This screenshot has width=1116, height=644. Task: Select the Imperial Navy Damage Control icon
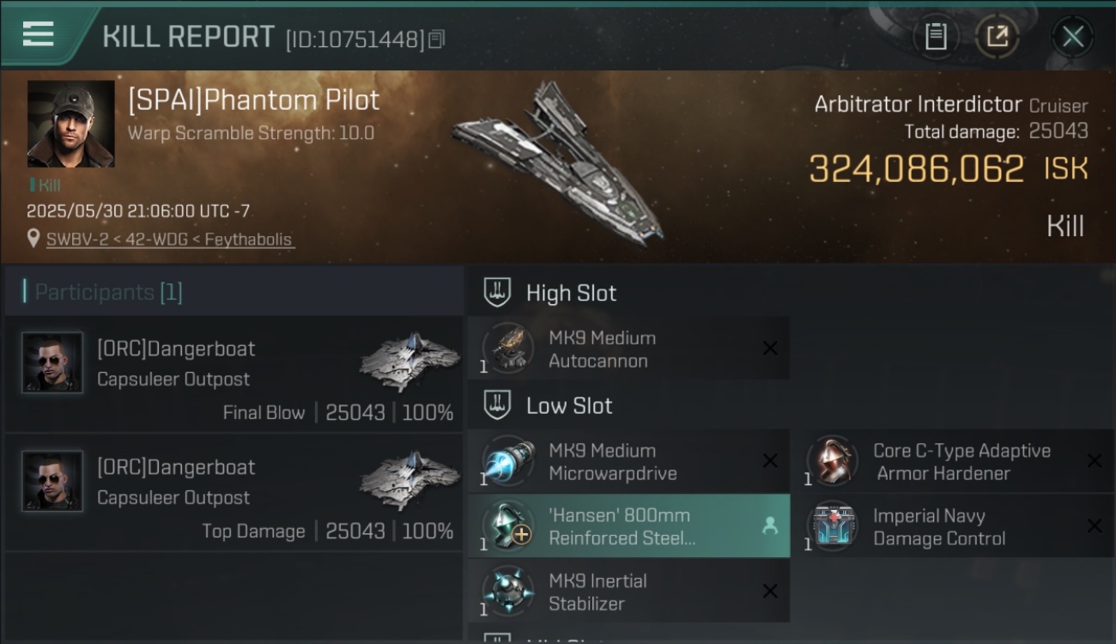[x=833, y=526]
